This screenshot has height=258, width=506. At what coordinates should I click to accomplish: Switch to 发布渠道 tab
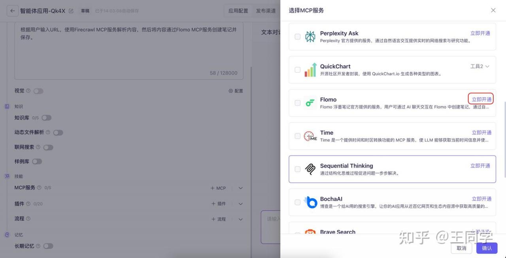tap(266, 11)
